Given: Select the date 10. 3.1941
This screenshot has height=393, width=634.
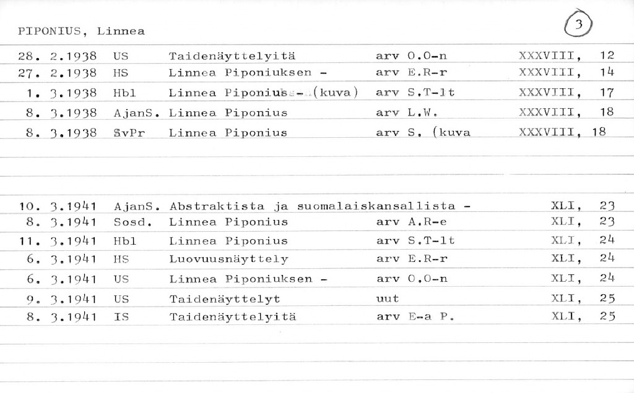Looking at the screenshot, I should point(58,206).
